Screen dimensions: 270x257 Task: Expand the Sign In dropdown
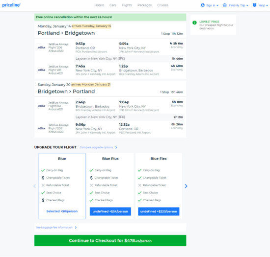217,5
